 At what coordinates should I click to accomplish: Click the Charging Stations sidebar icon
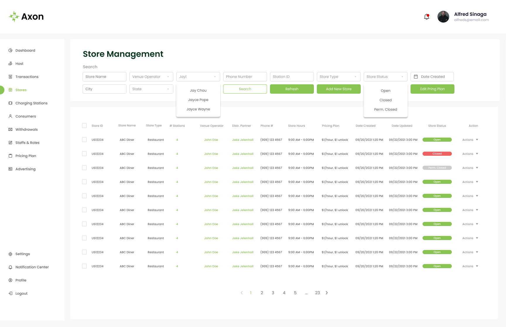point(10,103)
